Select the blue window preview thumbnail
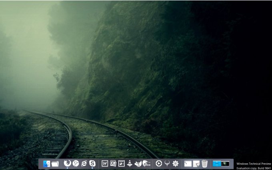 pyautogui.click(x=217, y=164)
